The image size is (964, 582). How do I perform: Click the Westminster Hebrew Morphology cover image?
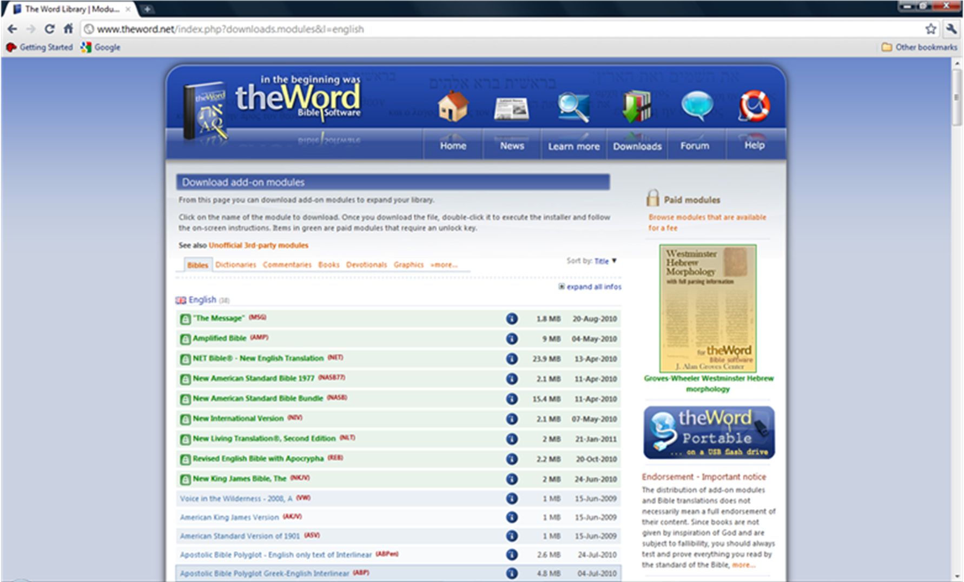[x=708, y=308]
